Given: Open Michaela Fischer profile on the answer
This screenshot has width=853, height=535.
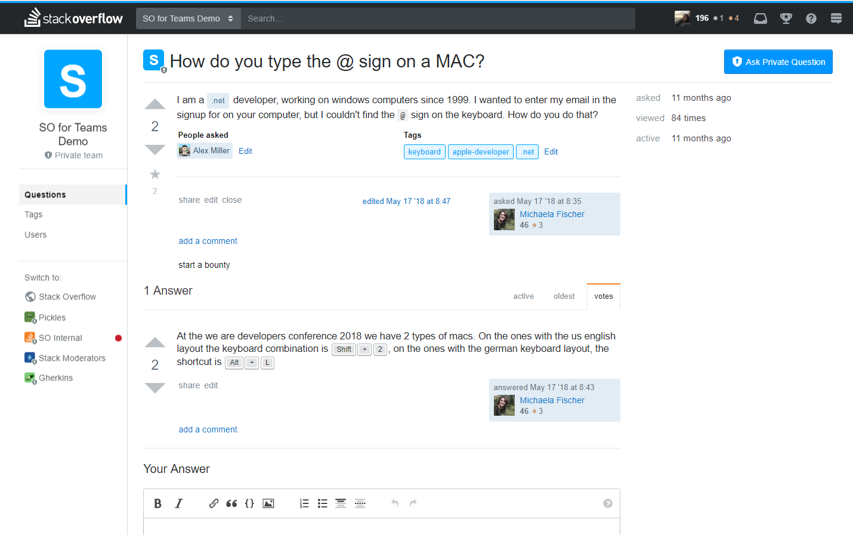Looking at the screenshot, I should [552, 400].
